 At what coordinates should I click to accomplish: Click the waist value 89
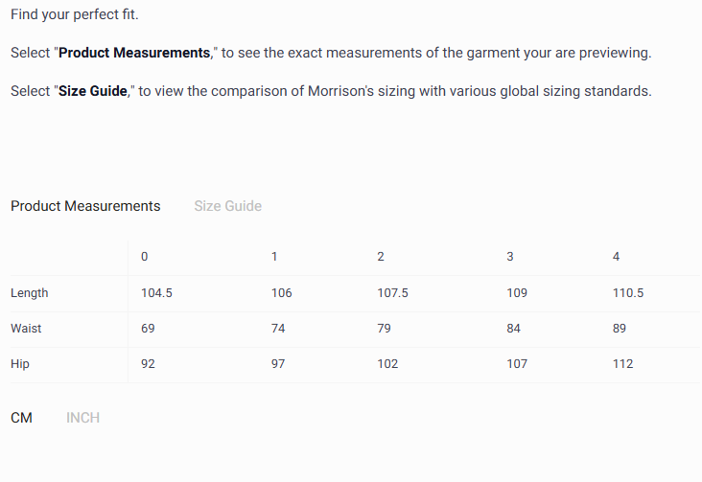[619, 329]
